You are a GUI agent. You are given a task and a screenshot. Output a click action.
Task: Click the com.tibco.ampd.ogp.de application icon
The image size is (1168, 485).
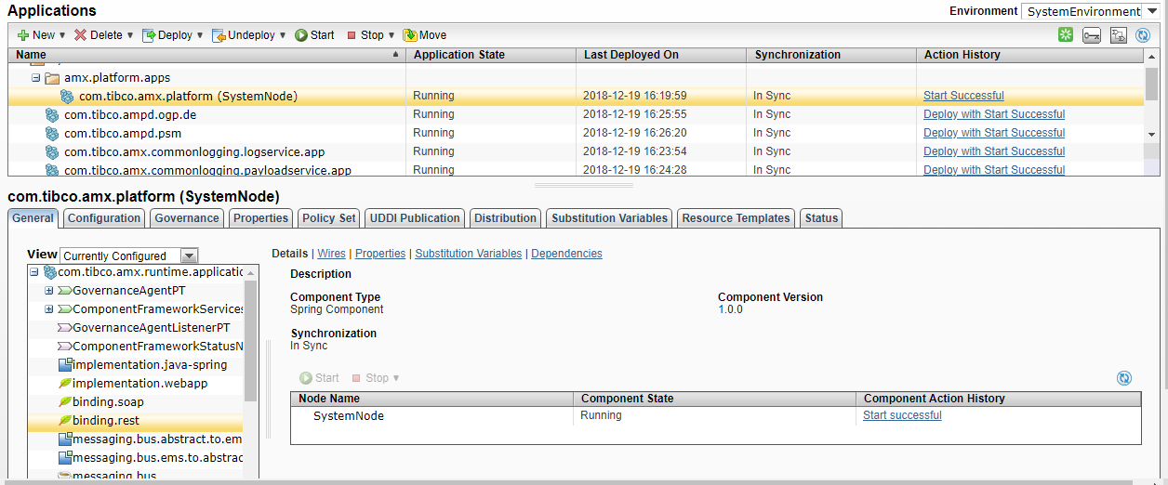(52, 115)
